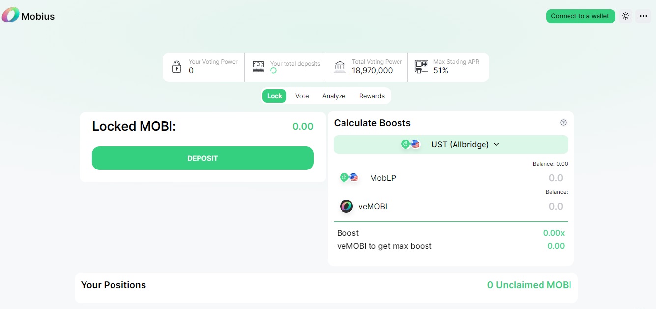
Task: Go to the Rewards tab
Action: [x=372, y=96]
